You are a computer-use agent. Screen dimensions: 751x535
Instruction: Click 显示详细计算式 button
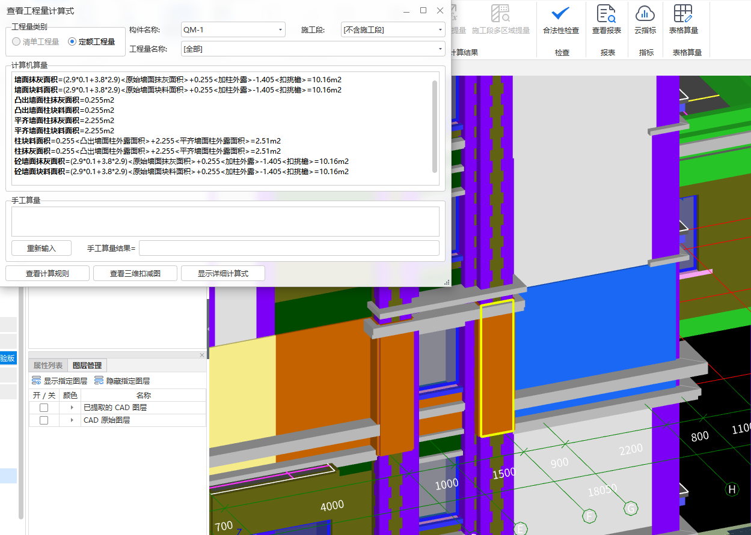[223, 273]
